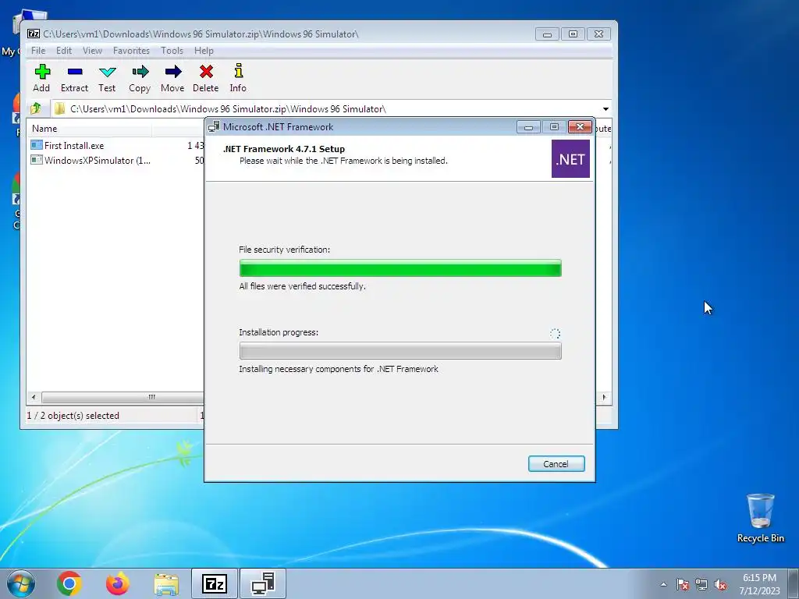Click the First Install.exe file icon

tap(36, 145)
